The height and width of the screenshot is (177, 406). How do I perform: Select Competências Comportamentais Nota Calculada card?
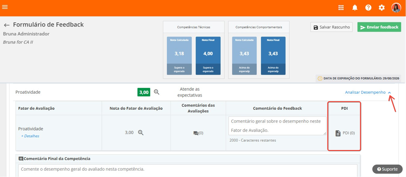244,55
